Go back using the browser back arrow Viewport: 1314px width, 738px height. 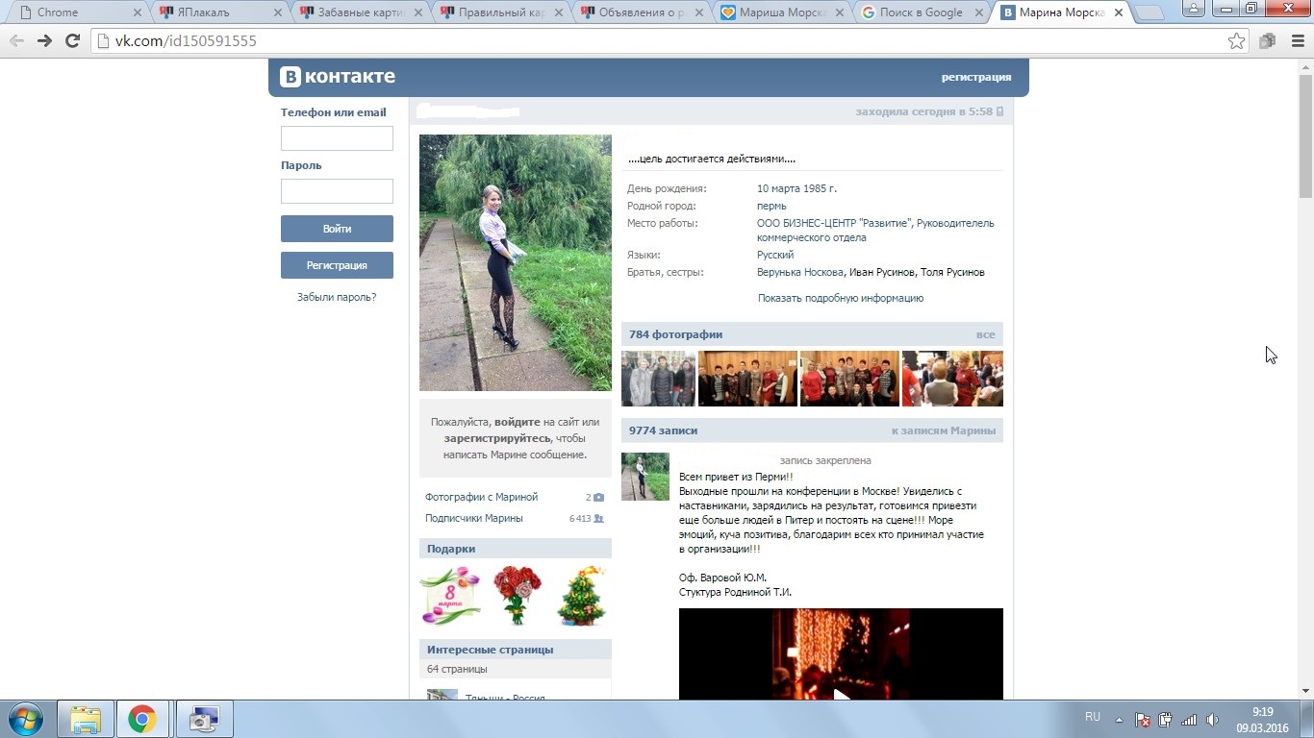coord(16,41)
